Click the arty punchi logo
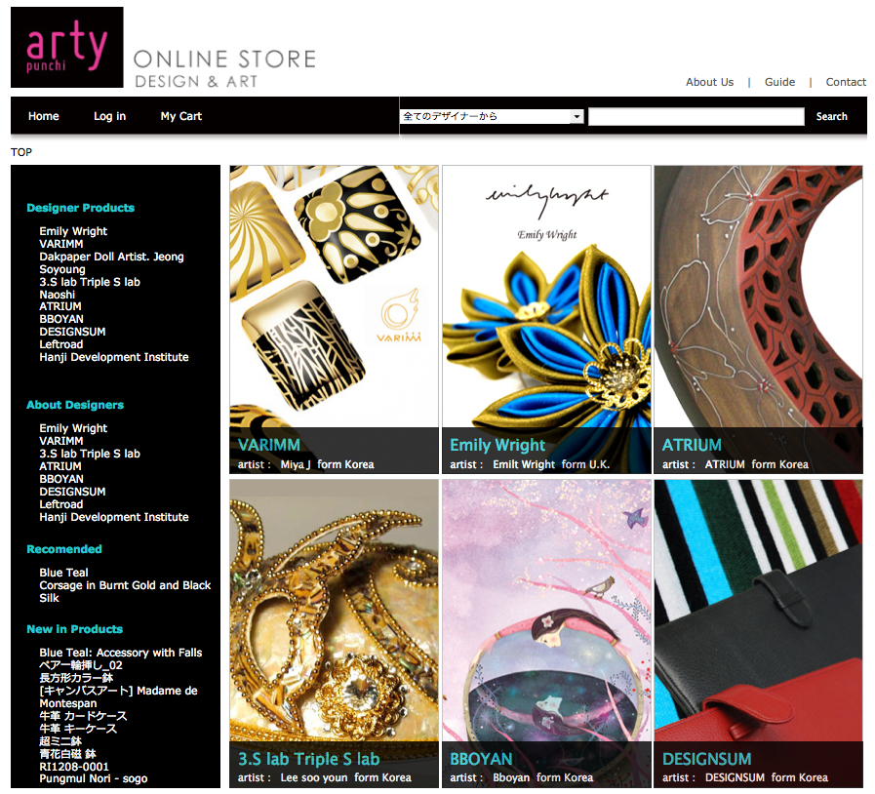Viewport: 875px width, 794px height. click(x=67, y=48)
